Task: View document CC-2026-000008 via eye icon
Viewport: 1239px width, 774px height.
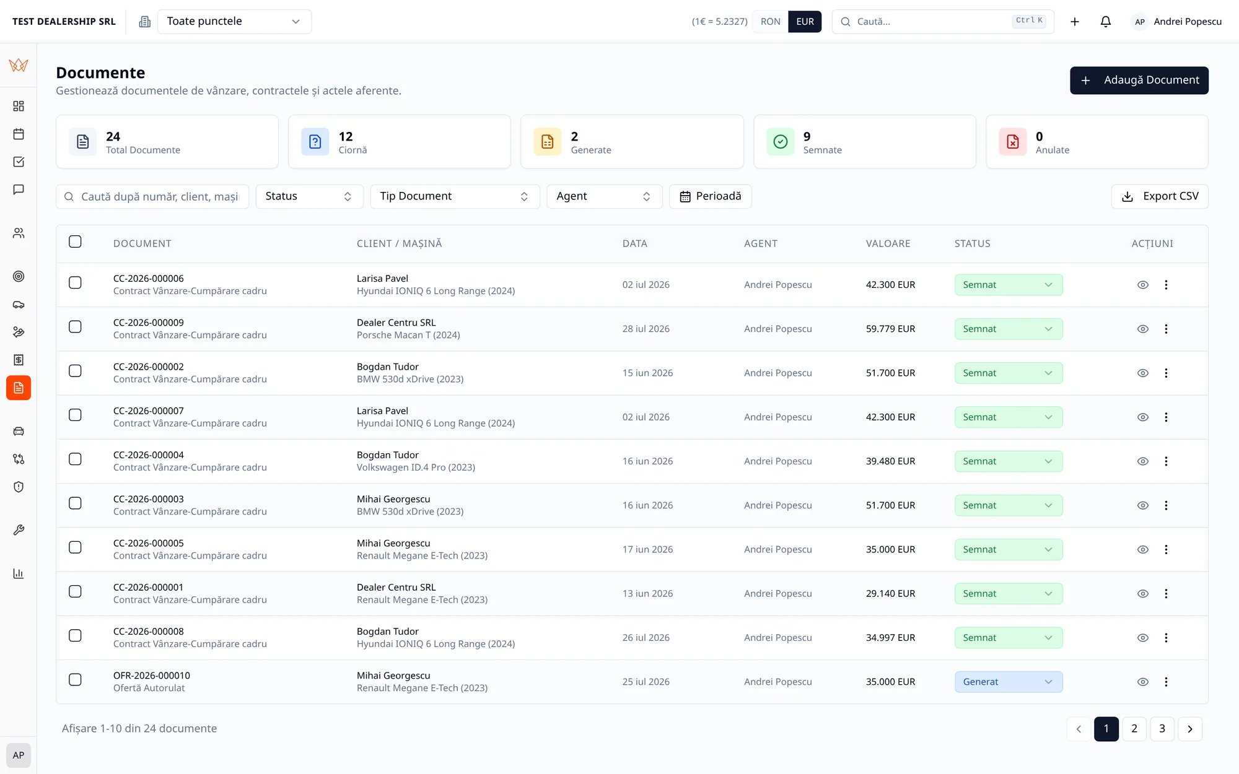Action: pos(1143,638)
